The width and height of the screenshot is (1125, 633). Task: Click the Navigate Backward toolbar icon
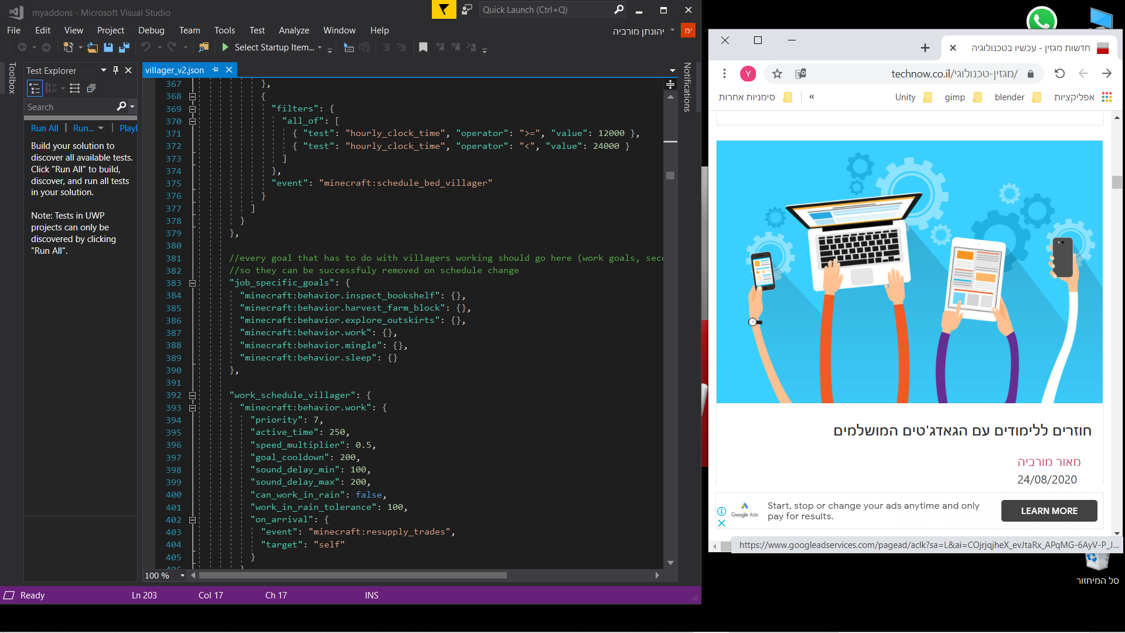point(22,47)
